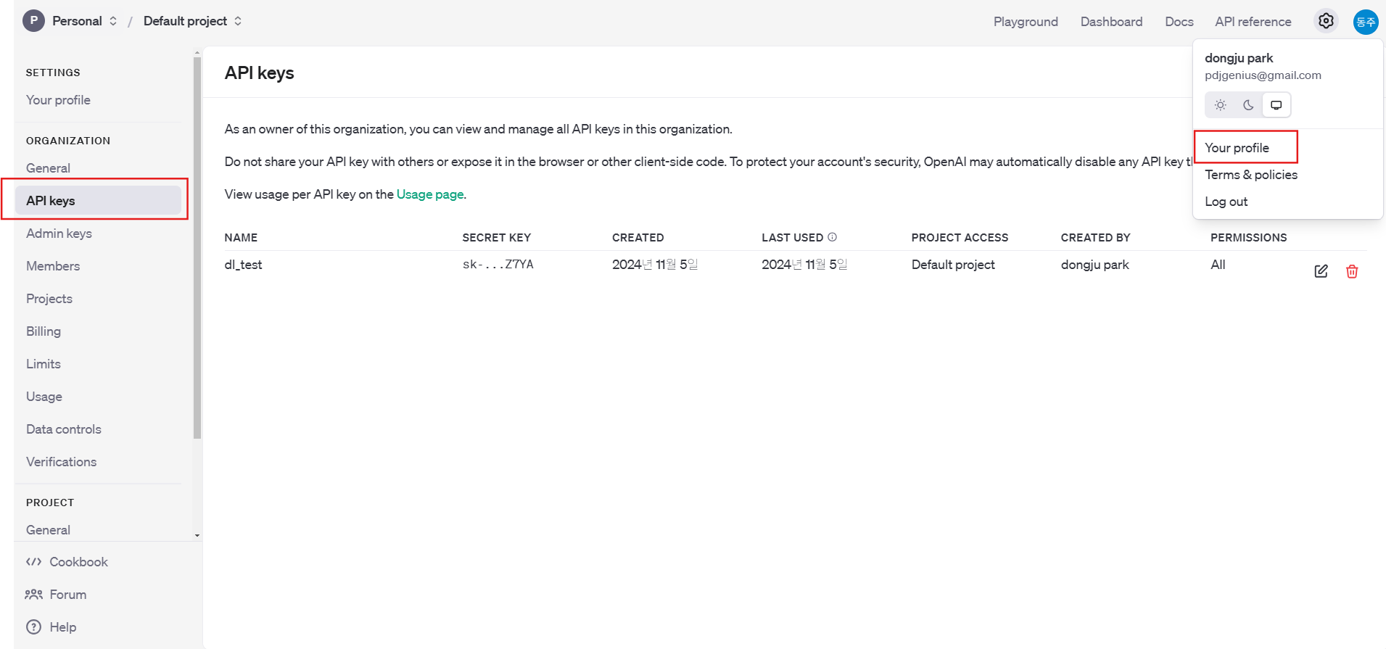The width and height of the screenshot is (1386, 649).
Task: Click the sidebar scrollbar thumb
Action: [197, 247]
